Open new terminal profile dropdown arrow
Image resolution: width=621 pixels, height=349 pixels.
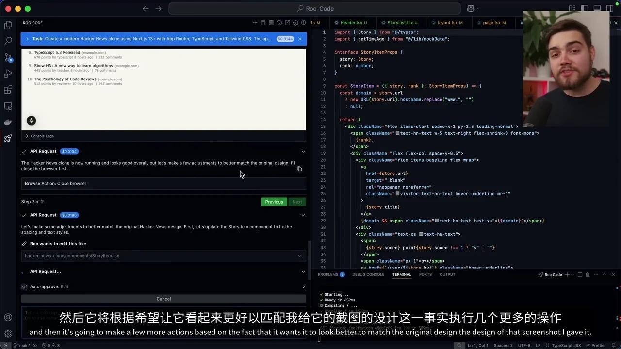(x=573, y=275)
